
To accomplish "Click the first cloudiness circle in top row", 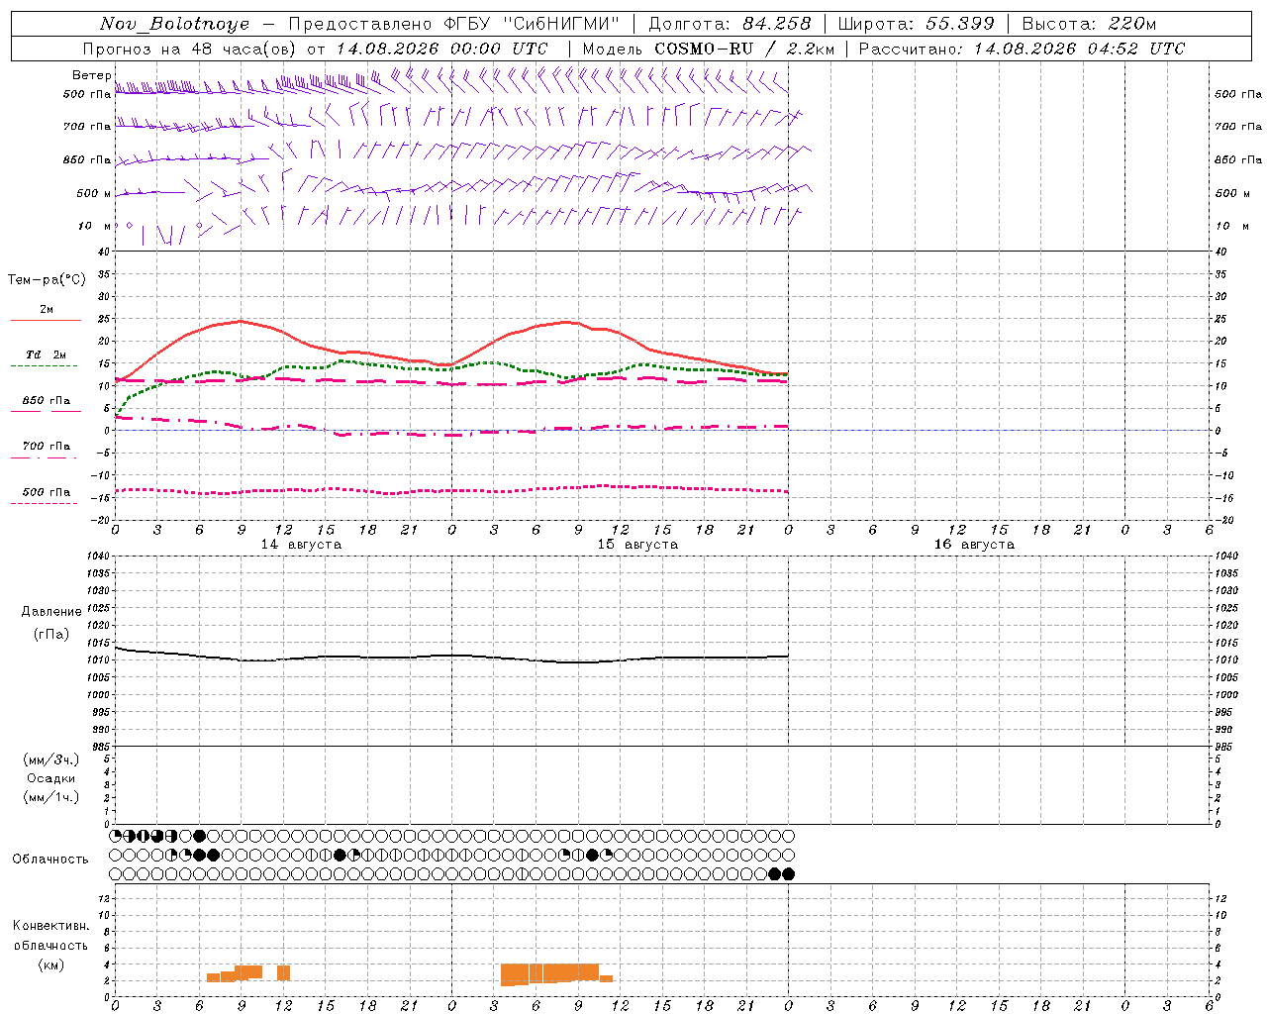I will pos(115,836).
